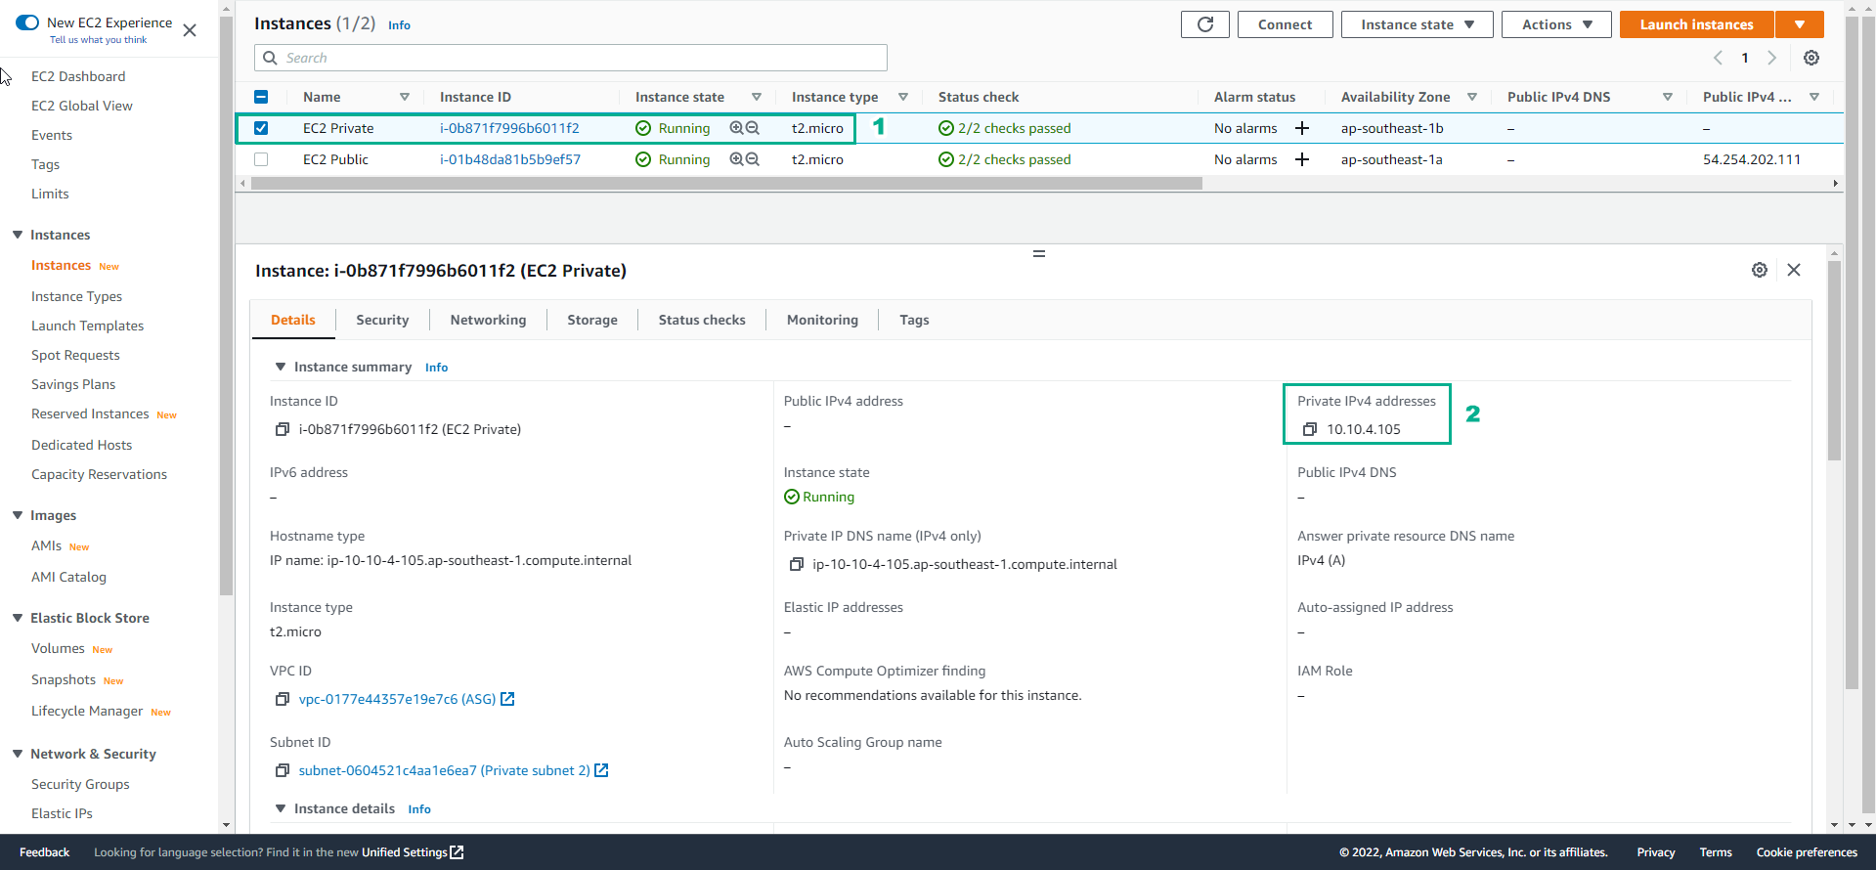Sort by Instance state column arrow
The width and height of the screenshot is (1876, 870).
(x=757, y=97)
